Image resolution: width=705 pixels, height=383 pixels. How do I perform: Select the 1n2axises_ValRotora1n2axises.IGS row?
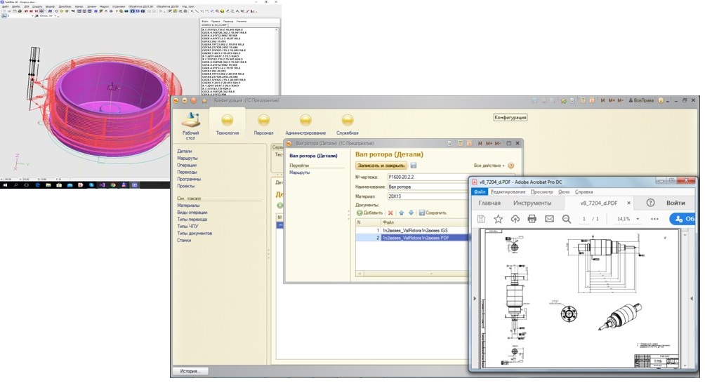(x=412, y=230)
